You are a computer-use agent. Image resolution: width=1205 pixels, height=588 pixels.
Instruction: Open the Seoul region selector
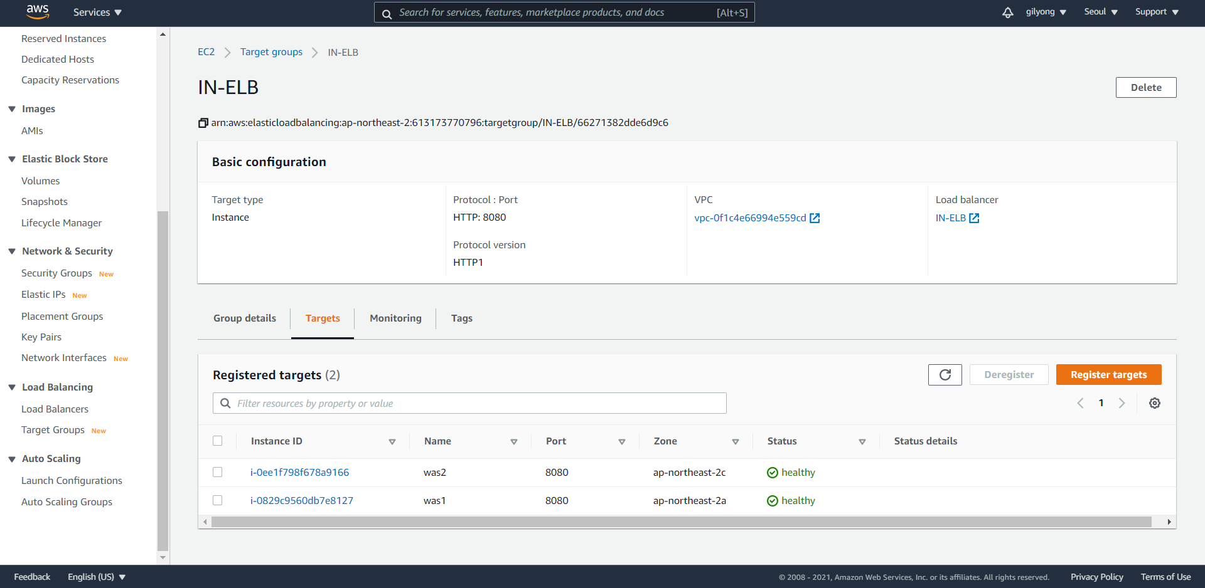pyautogui.click(x=1101, y=12)
